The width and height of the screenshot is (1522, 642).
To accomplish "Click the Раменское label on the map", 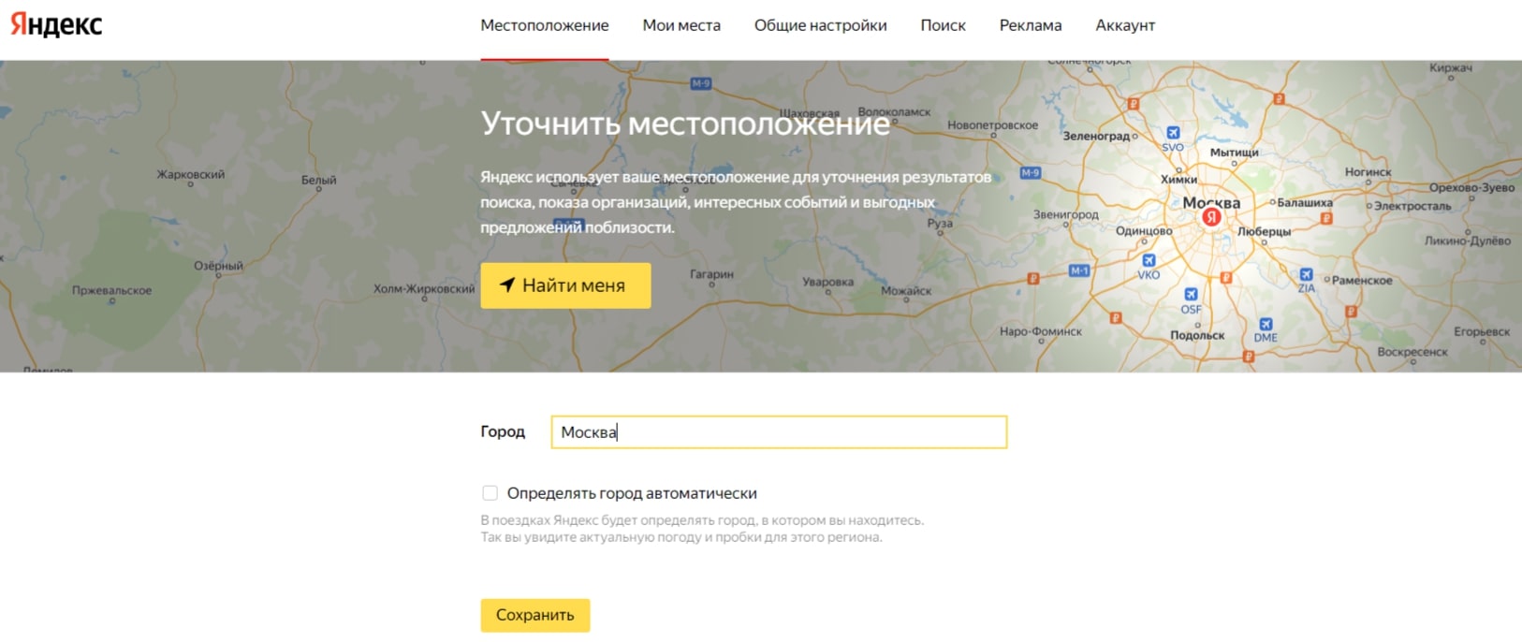I will tap(1362, 281).
